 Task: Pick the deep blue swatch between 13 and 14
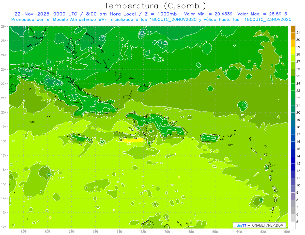click(293, 160)
